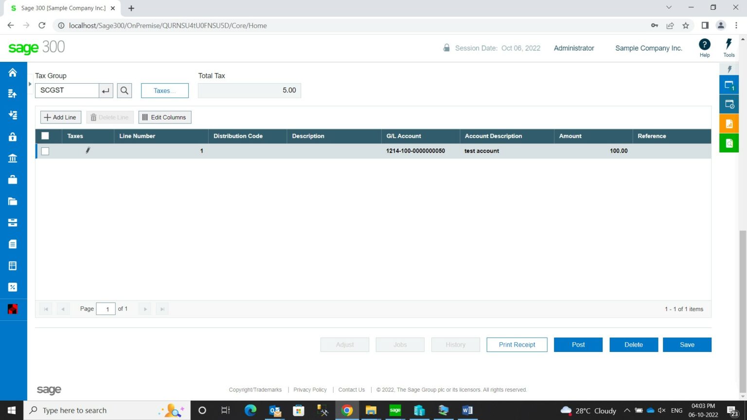Open the orange Reports panel icon

pos(729,123)
